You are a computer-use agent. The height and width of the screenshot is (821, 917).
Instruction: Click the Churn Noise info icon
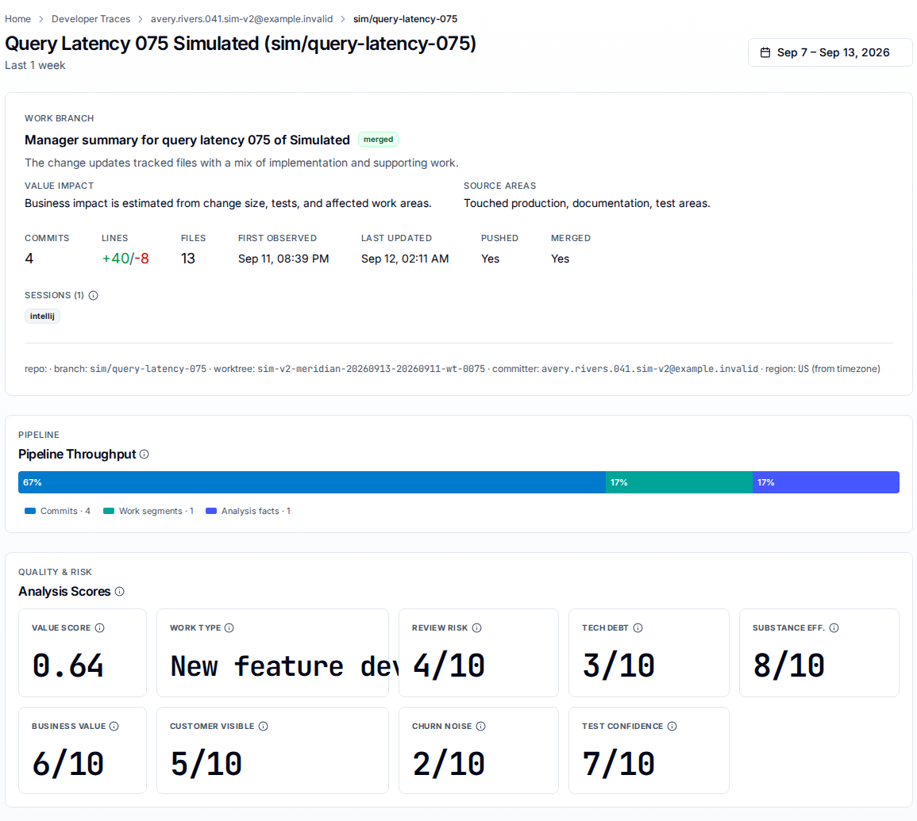(x=480, y=727)
